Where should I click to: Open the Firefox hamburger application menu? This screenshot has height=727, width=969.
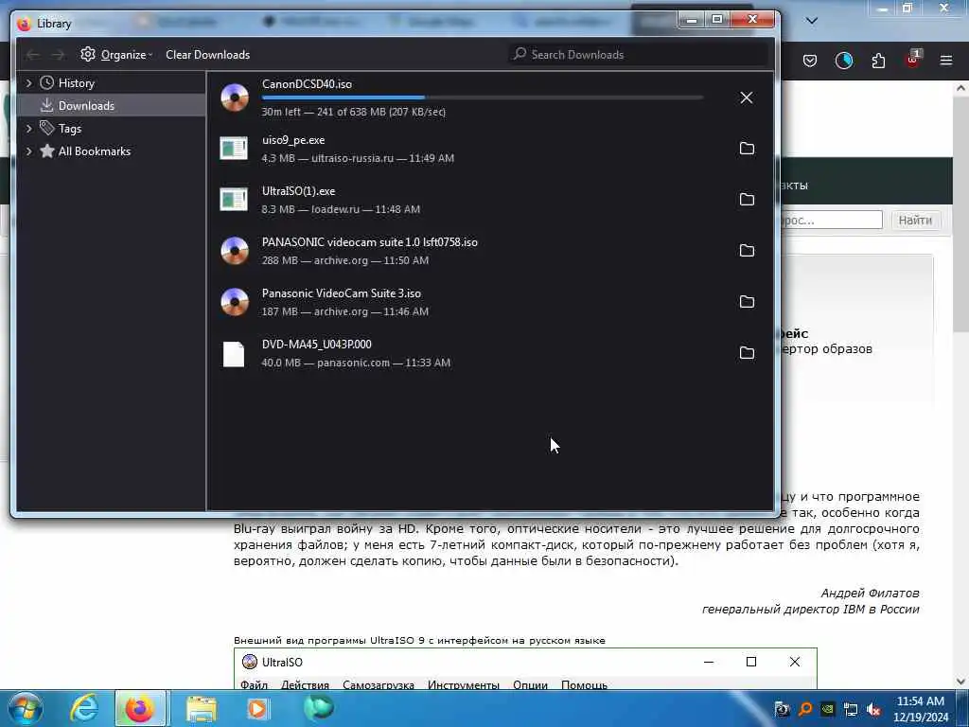(x=946, y=61)
